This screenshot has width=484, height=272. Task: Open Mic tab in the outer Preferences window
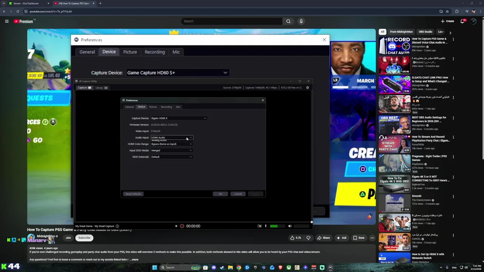pyautogui.click(x=176, y=52)
